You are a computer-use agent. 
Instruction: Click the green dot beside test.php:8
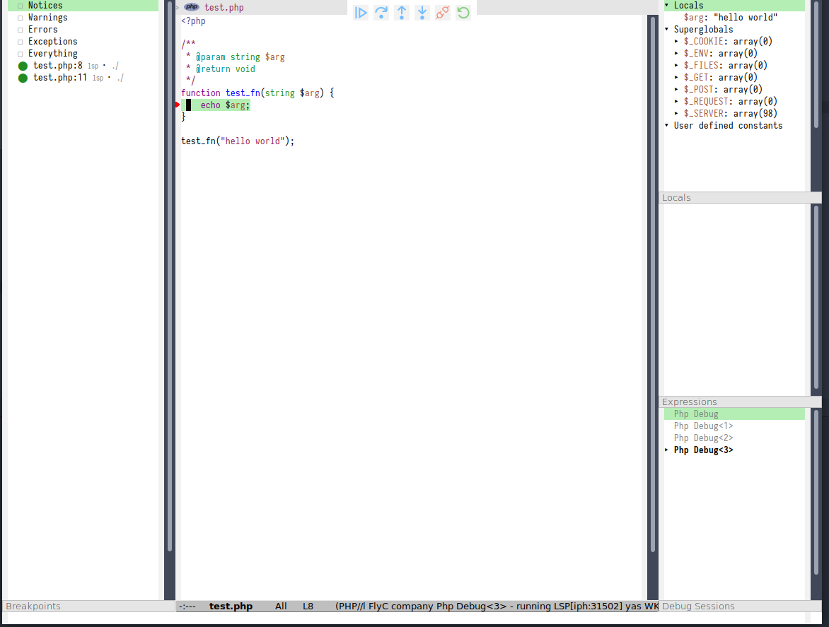click(x=23, y=66)
